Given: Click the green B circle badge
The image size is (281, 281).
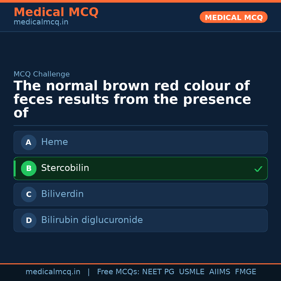Looking at the screenshot, I should (29, 168).
